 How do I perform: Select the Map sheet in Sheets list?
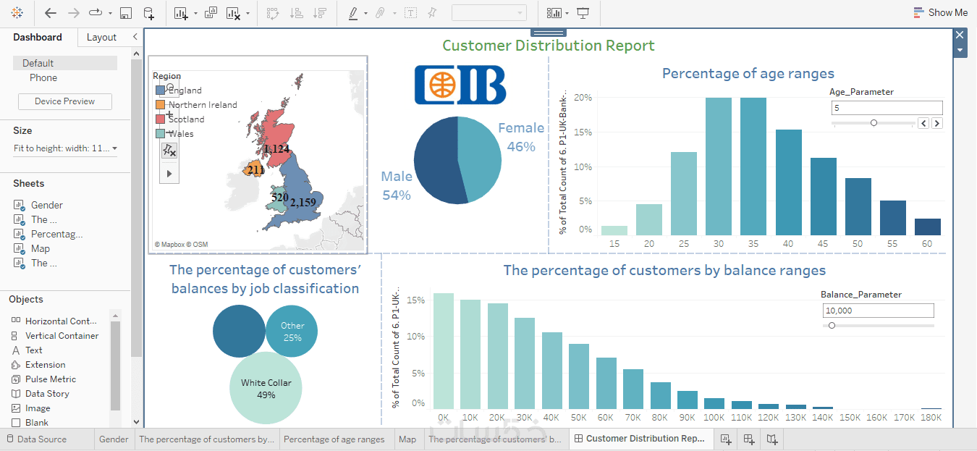tap(41, 248)
